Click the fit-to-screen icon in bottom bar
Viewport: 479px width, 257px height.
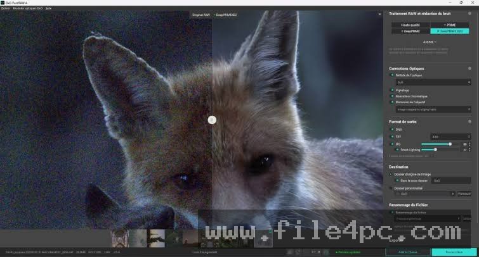[298, 252]
